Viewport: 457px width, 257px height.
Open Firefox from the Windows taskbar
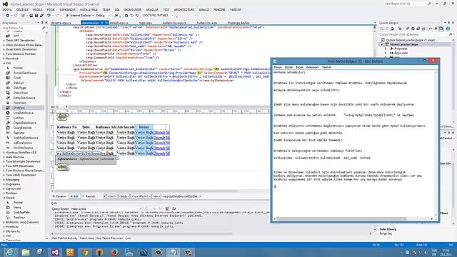pos(114,252)
